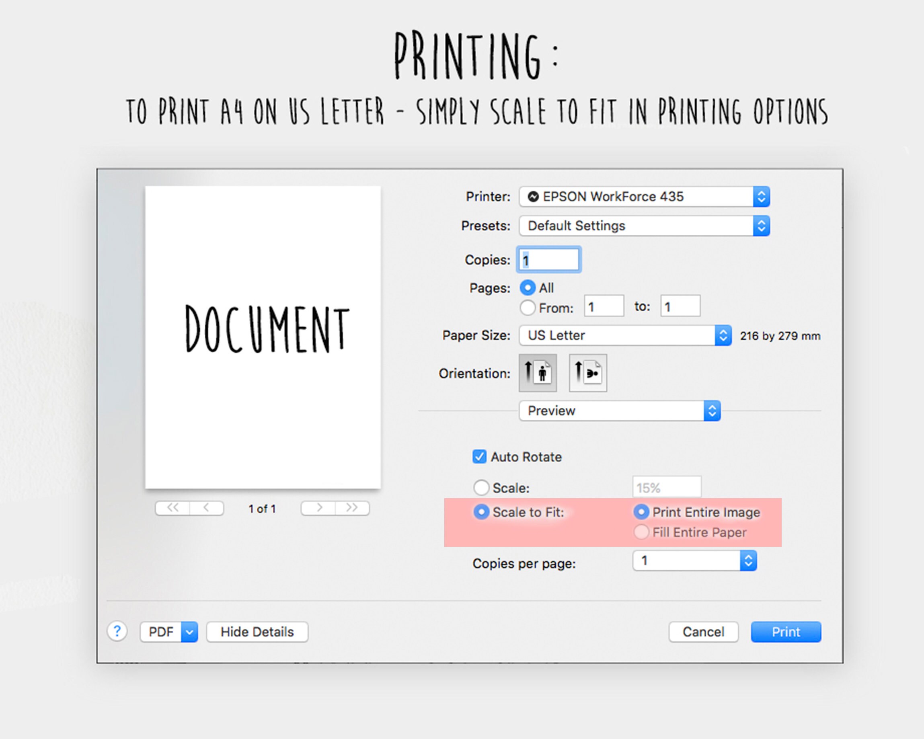Click the Copies input field
924x739 pixels.
point(549,260)
